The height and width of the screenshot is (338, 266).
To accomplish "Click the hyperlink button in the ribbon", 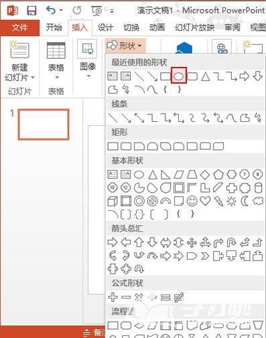I will [x=222, y=48].
